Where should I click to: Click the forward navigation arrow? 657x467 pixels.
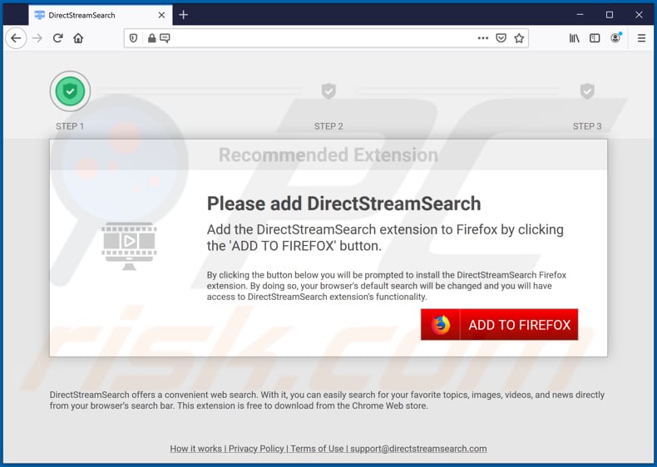[37, 38]
